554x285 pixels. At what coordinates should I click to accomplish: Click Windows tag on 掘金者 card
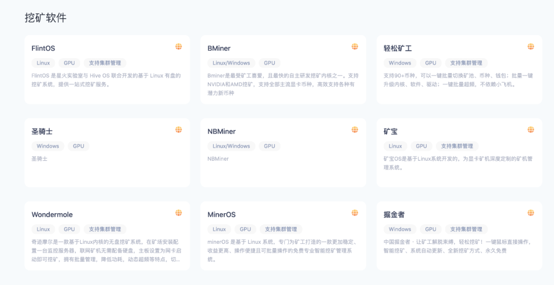point(400,229)
